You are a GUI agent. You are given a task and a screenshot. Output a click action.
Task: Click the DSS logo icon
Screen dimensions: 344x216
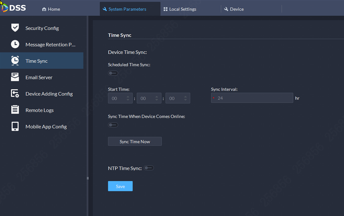4,8
